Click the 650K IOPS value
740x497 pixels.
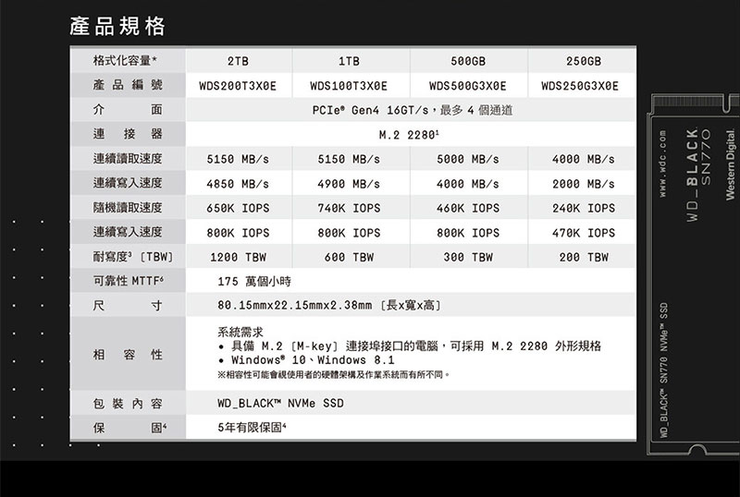[238, 209]
